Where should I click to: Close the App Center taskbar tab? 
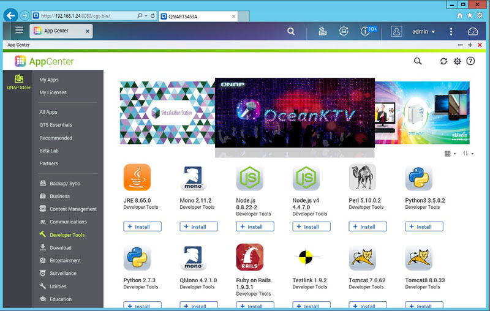pos(88,31)
